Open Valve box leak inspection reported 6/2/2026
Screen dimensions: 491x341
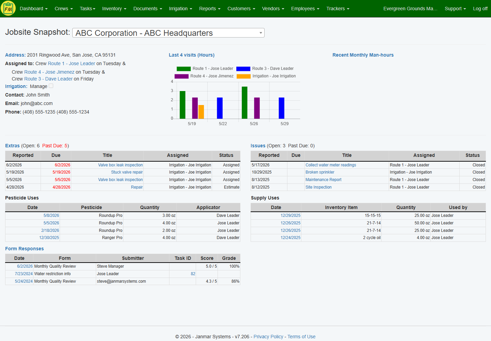[120, 165]
